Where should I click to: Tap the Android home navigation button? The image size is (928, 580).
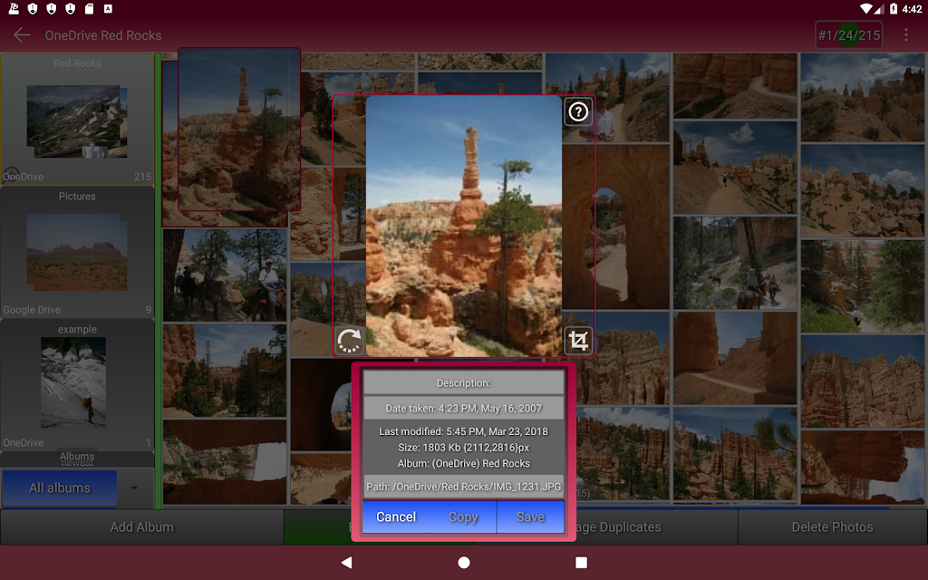click(464, 562)
